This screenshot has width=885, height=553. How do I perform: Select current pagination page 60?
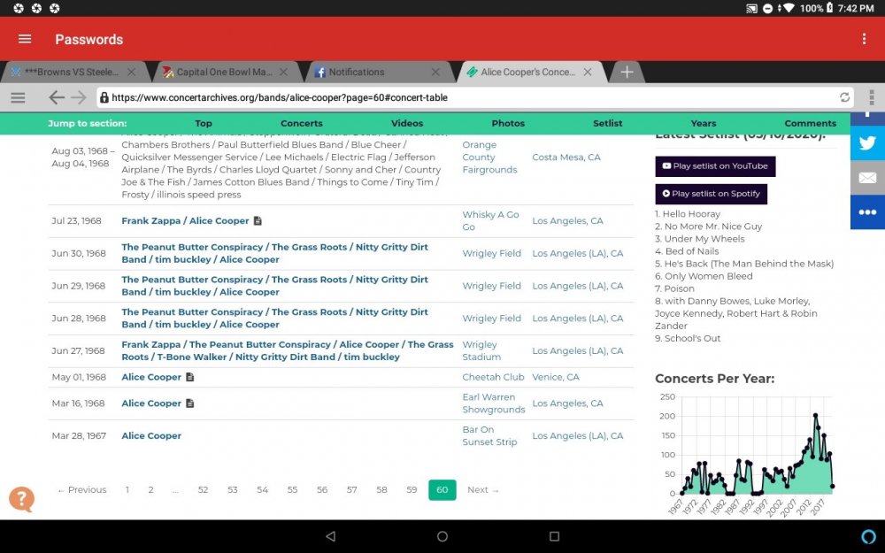[442, 490]
